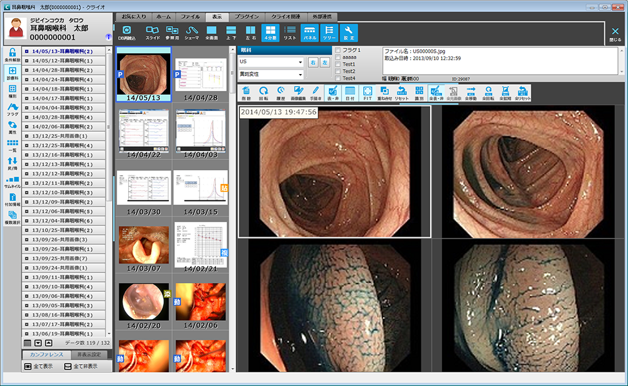Open the ファイル tab

click(x=190, y=17)
